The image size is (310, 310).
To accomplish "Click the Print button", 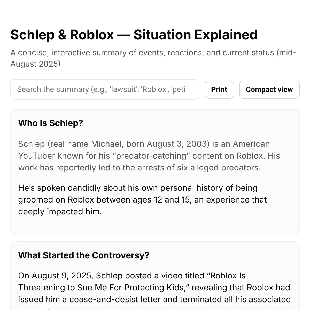I will [x=219, y=90].
